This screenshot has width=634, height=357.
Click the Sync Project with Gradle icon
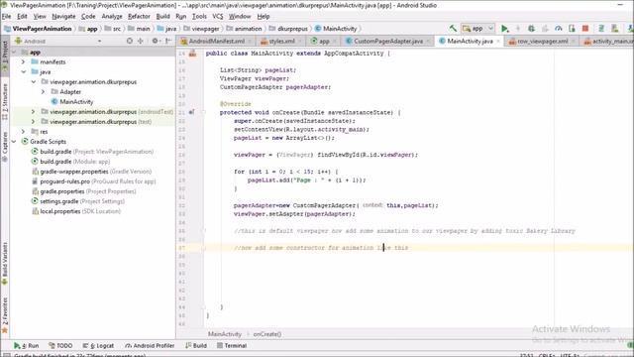(601, 29)
